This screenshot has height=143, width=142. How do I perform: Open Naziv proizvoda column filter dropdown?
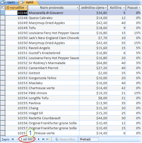tap(78, 8)
